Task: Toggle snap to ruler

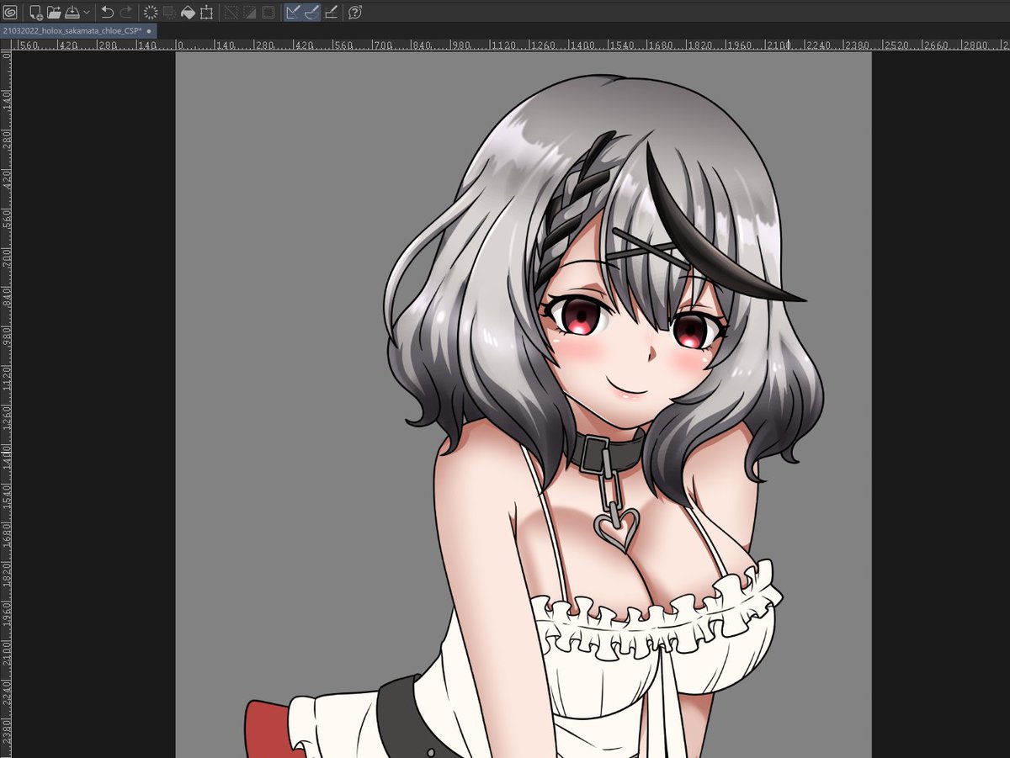Action: 293,12
